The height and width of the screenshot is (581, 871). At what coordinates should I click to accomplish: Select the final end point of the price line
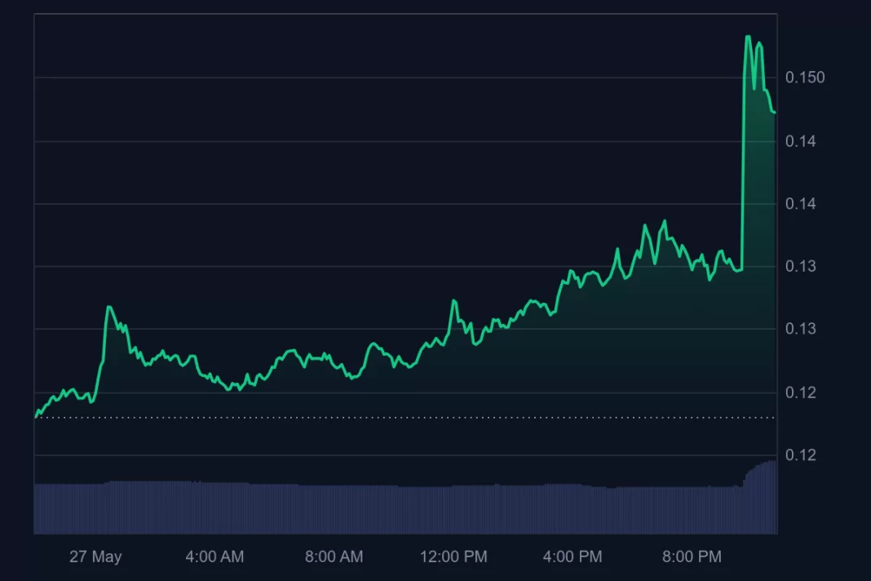(x=774, y=112)
